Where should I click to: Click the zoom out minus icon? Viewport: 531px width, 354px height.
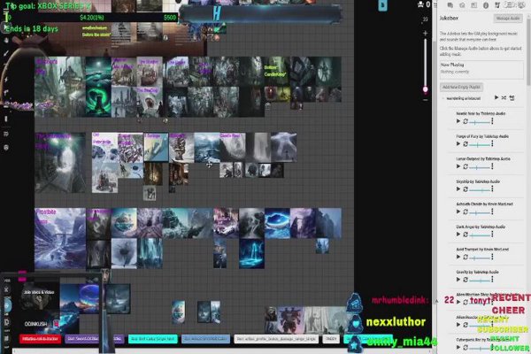coord(426,100)
